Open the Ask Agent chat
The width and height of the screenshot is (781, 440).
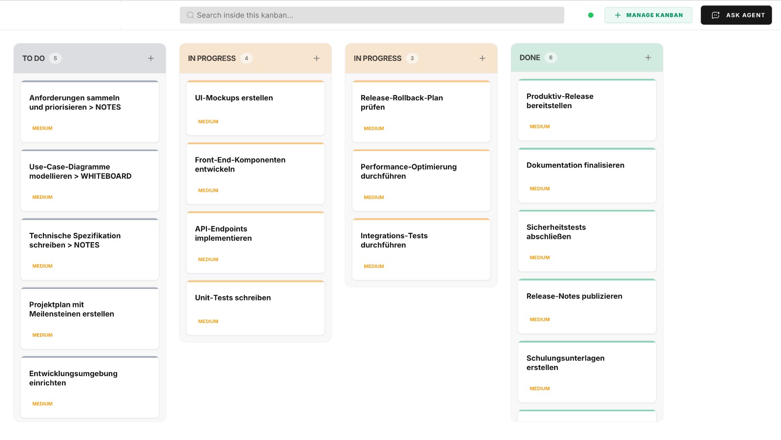[x=736, y=15]
